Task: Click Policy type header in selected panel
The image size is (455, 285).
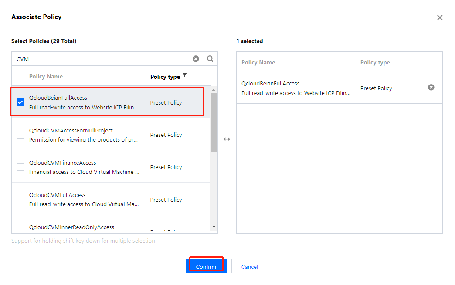Action: [x=375, y=62]
